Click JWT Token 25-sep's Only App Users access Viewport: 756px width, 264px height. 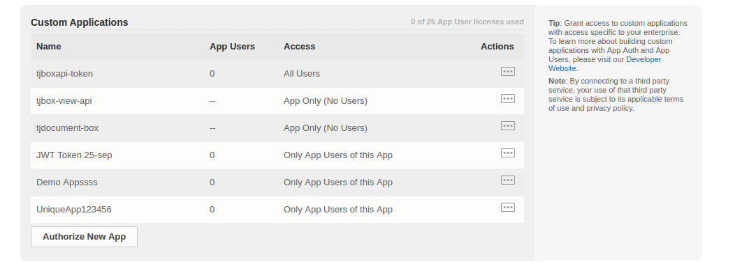tap(338, 155)
